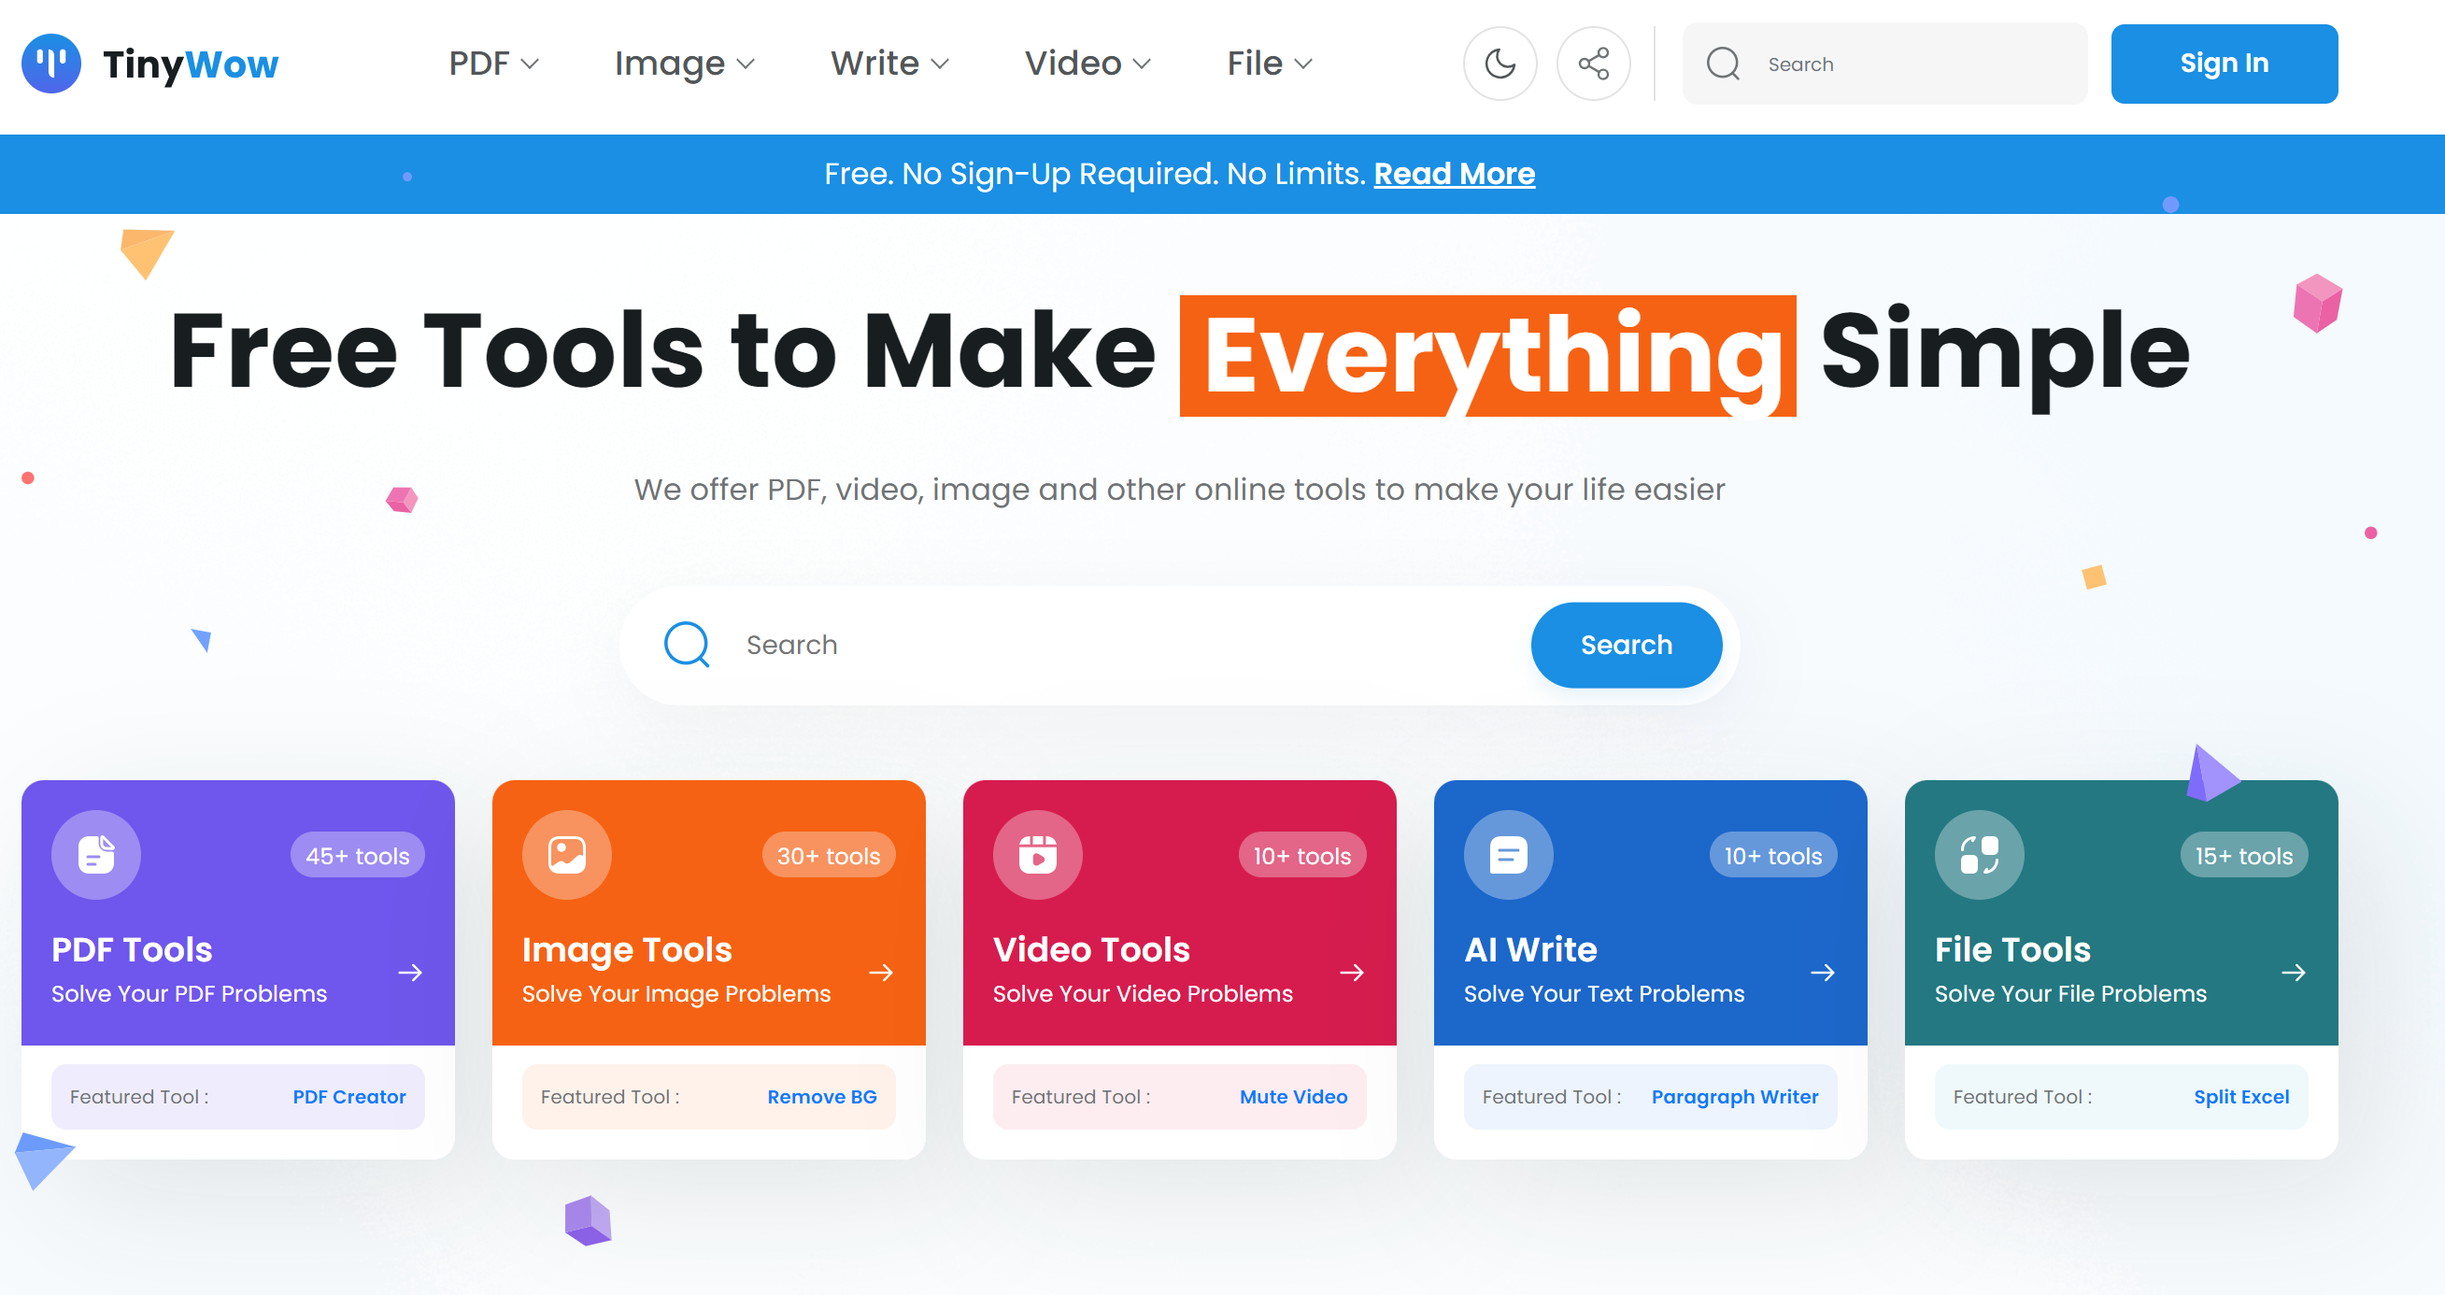Follow the Read More banner link
Image resolution: width=2445 pixels, height=1295 pixels.
point(1454,174)
